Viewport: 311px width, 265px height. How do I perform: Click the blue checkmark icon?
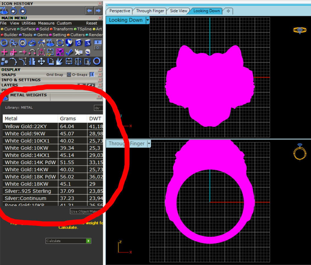pos(69,52)
